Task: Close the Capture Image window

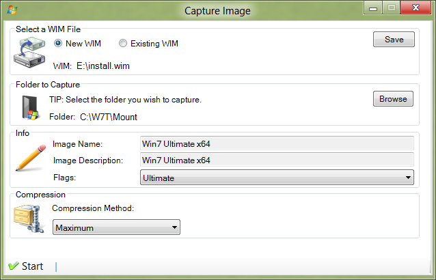Action: (x=415, y=8)
